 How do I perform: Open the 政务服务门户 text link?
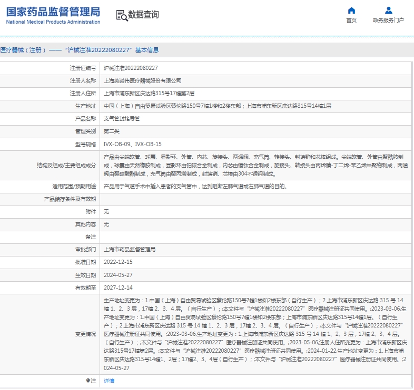tap(388, 20)
